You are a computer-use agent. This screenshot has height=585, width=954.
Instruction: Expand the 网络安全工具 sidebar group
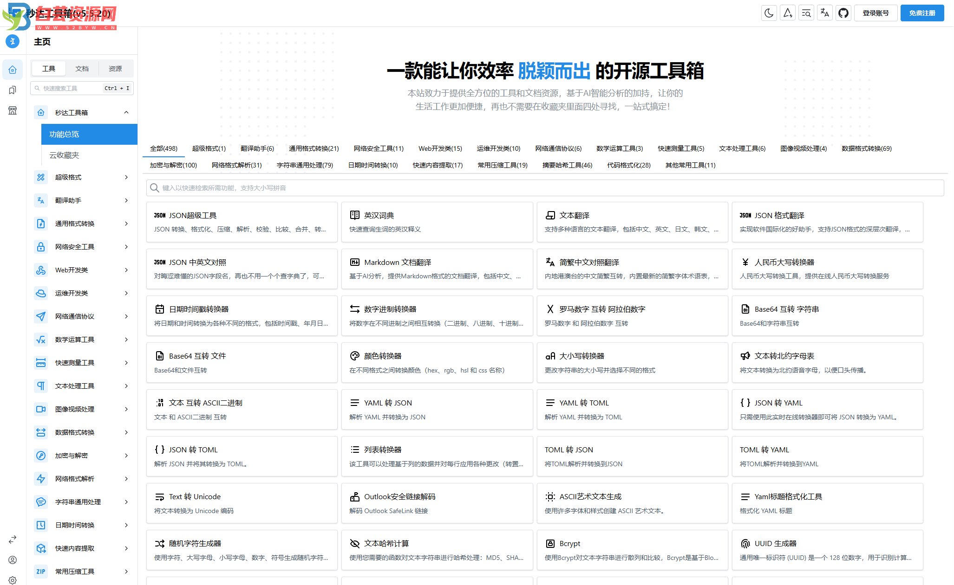click(82, 247)
